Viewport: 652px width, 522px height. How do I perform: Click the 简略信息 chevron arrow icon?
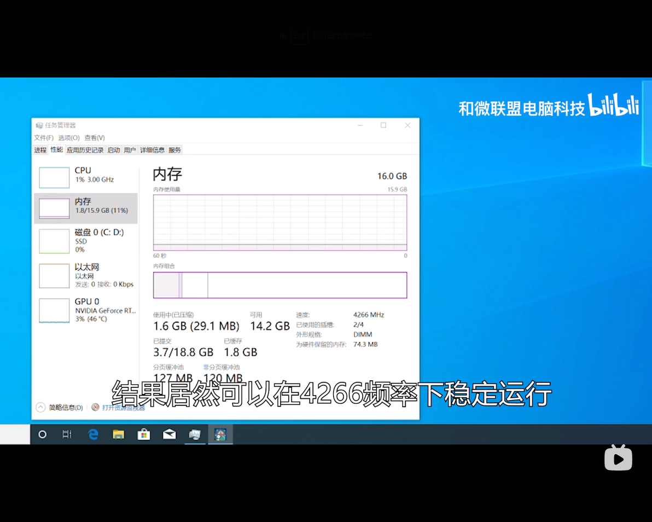click(x=40, y=407)
